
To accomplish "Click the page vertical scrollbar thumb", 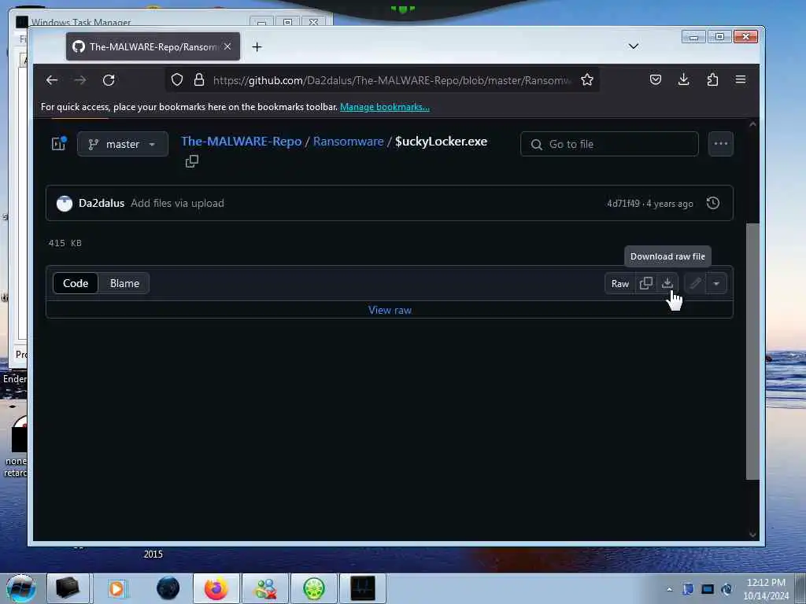I will tap(752, 352).
